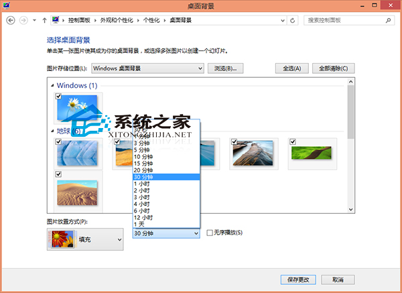402x293 pixels.
Task: Click the scroll up arrow of the wallpaper list
Action: (350, 82)
